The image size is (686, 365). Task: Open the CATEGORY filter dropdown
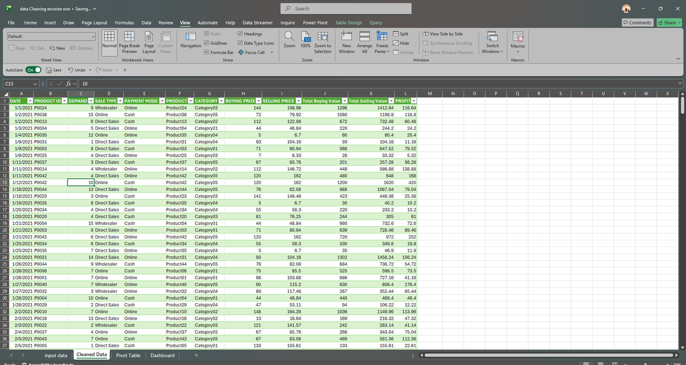click(221, 101)
